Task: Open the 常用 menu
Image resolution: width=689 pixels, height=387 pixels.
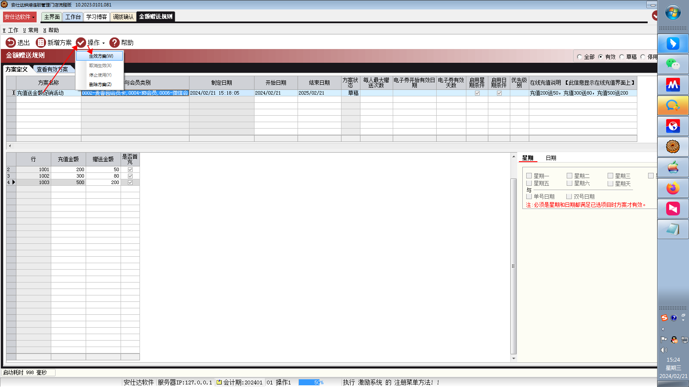Action: (x=31, y=30)
